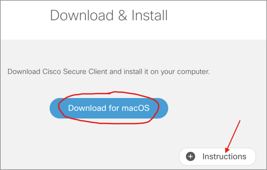
Task: Click the red arrow annotation tip
Action: coord(227,149)
